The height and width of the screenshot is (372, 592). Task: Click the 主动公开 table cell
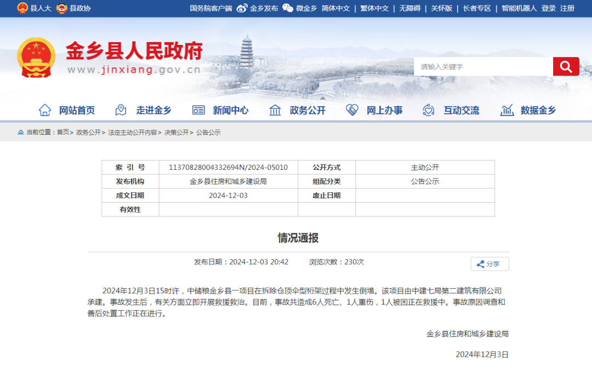425,168
